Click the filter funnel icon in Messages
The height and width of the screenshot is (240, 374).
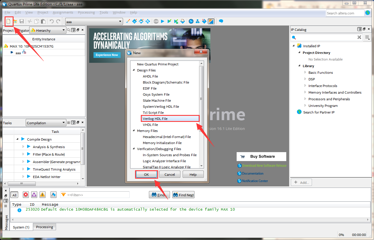click(x=63, y=195)
